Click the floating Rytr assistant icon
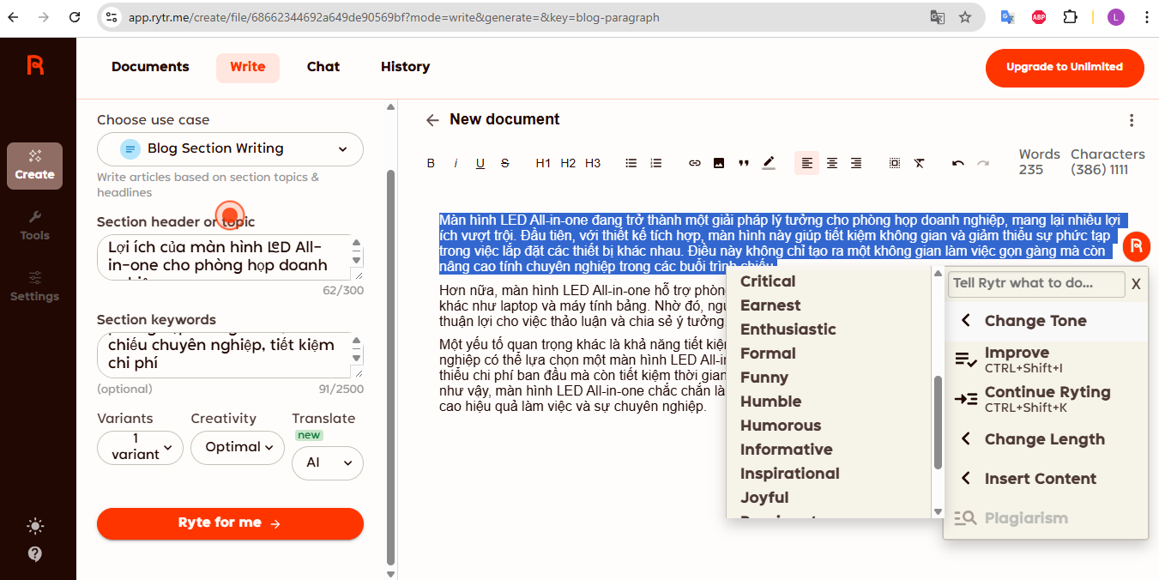This screenshot has height=580, width=1159. pos(1136,246)
